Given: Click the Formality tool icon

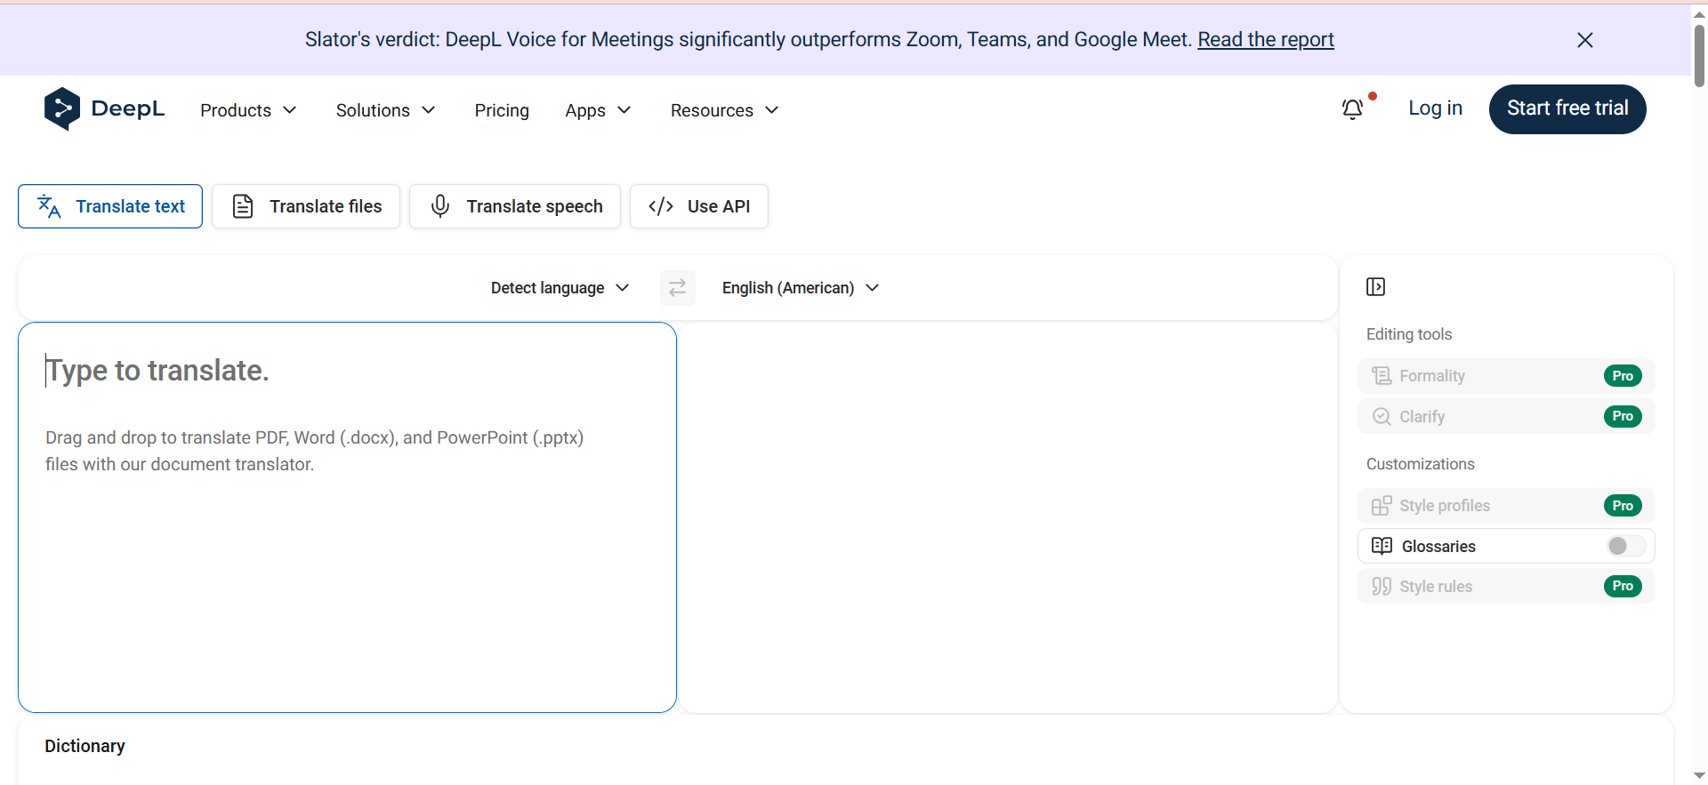Looking at the screenshot, I should click(1382, 376).
